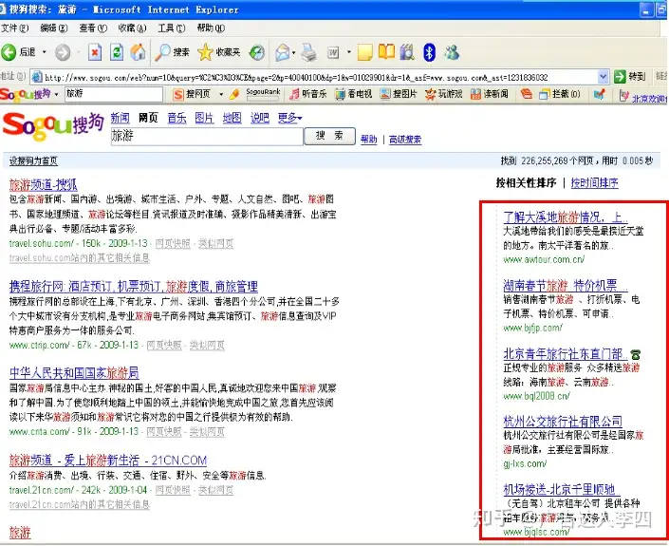Print the page with printer icon

[x=308, y=52]
